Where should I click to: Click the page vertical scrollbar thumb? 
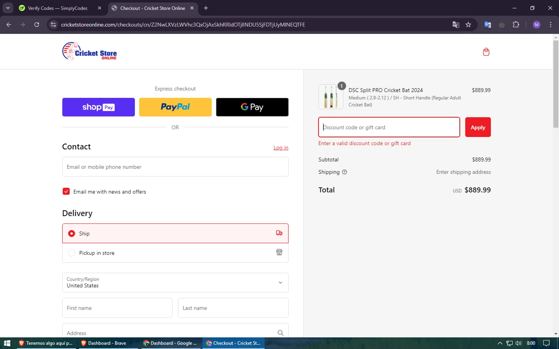pyautogui.click(x=556, y=84)
